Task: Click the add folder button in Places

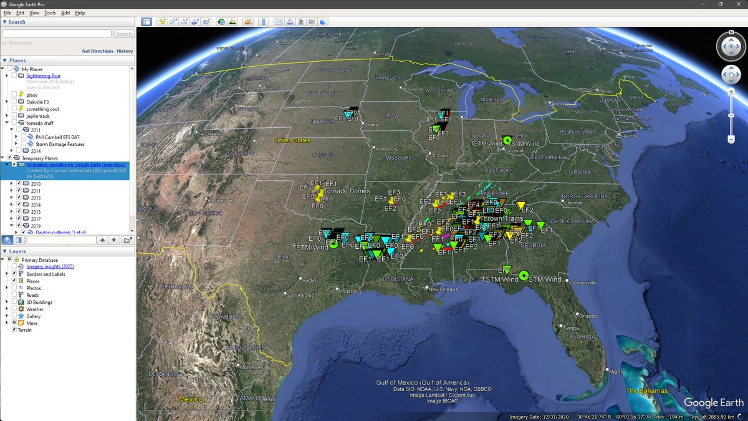Action: pos(127,240)
